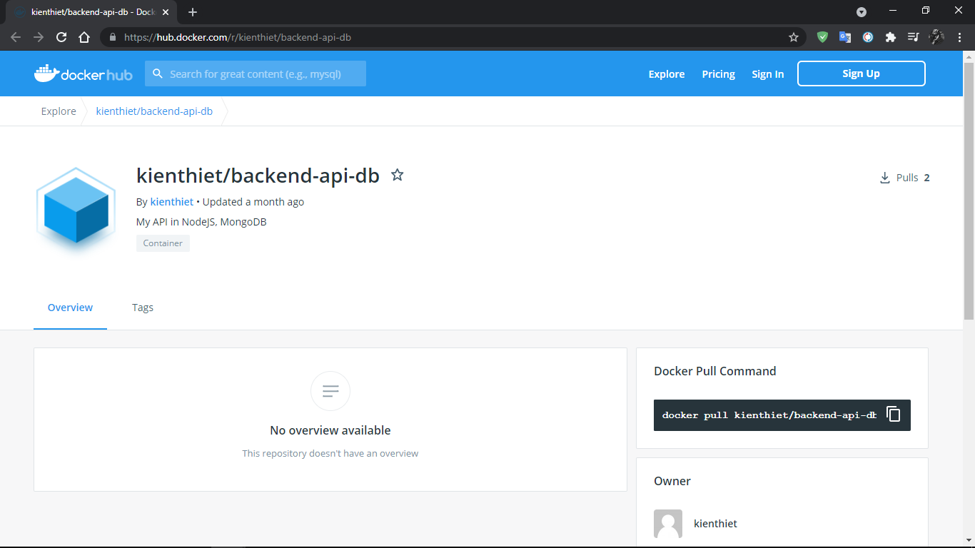Viewport: 975px width, 548px height.
Task: Select the Overview tab
Action: coord(70,308)
